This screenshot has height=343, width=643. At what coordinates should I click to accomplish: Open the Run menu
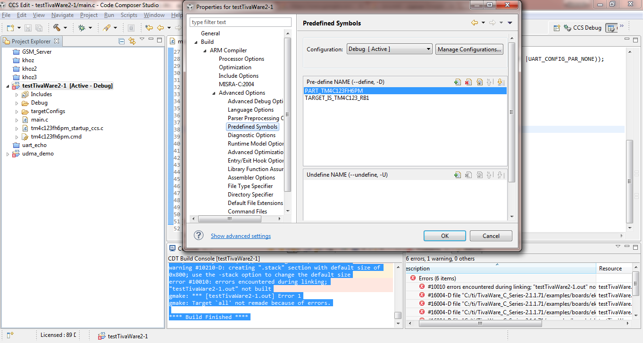(109, 15)
